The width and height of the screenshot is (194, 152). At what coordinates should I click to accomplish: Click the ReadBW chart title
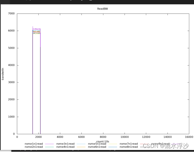(x=102, y=9)
